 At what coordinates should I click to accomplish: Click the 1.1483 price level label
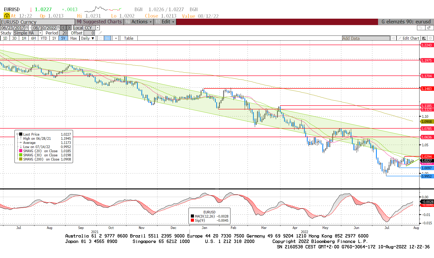pyautogui.click(x=427, y=89)
